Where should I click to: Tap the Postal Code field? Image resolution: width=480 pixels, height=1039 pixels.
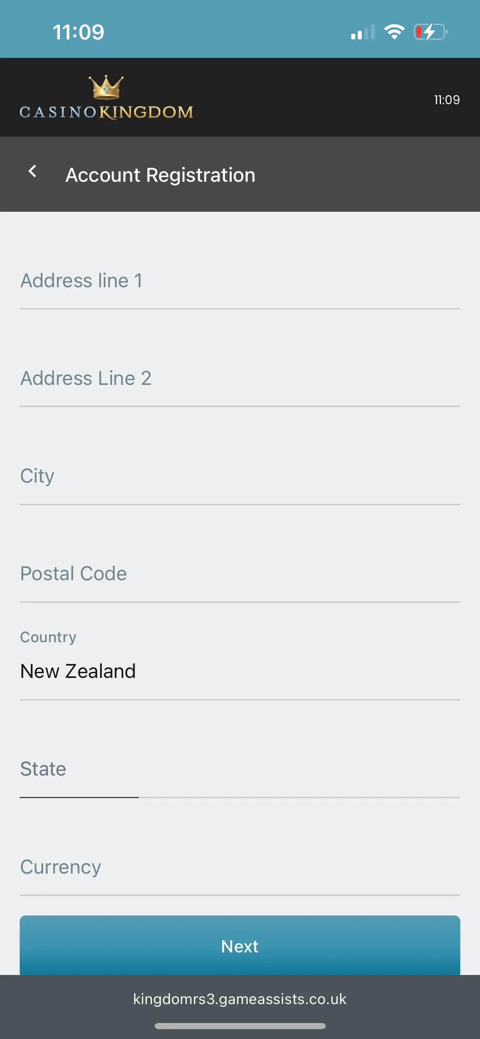point(240,574)
